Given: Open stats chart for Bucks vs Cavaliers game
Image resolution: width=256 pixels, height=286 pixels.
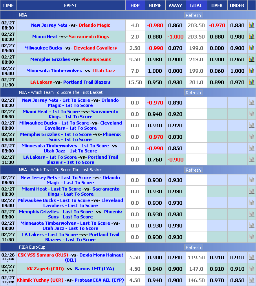Looking at the screenshot, I should coord(251,48).
